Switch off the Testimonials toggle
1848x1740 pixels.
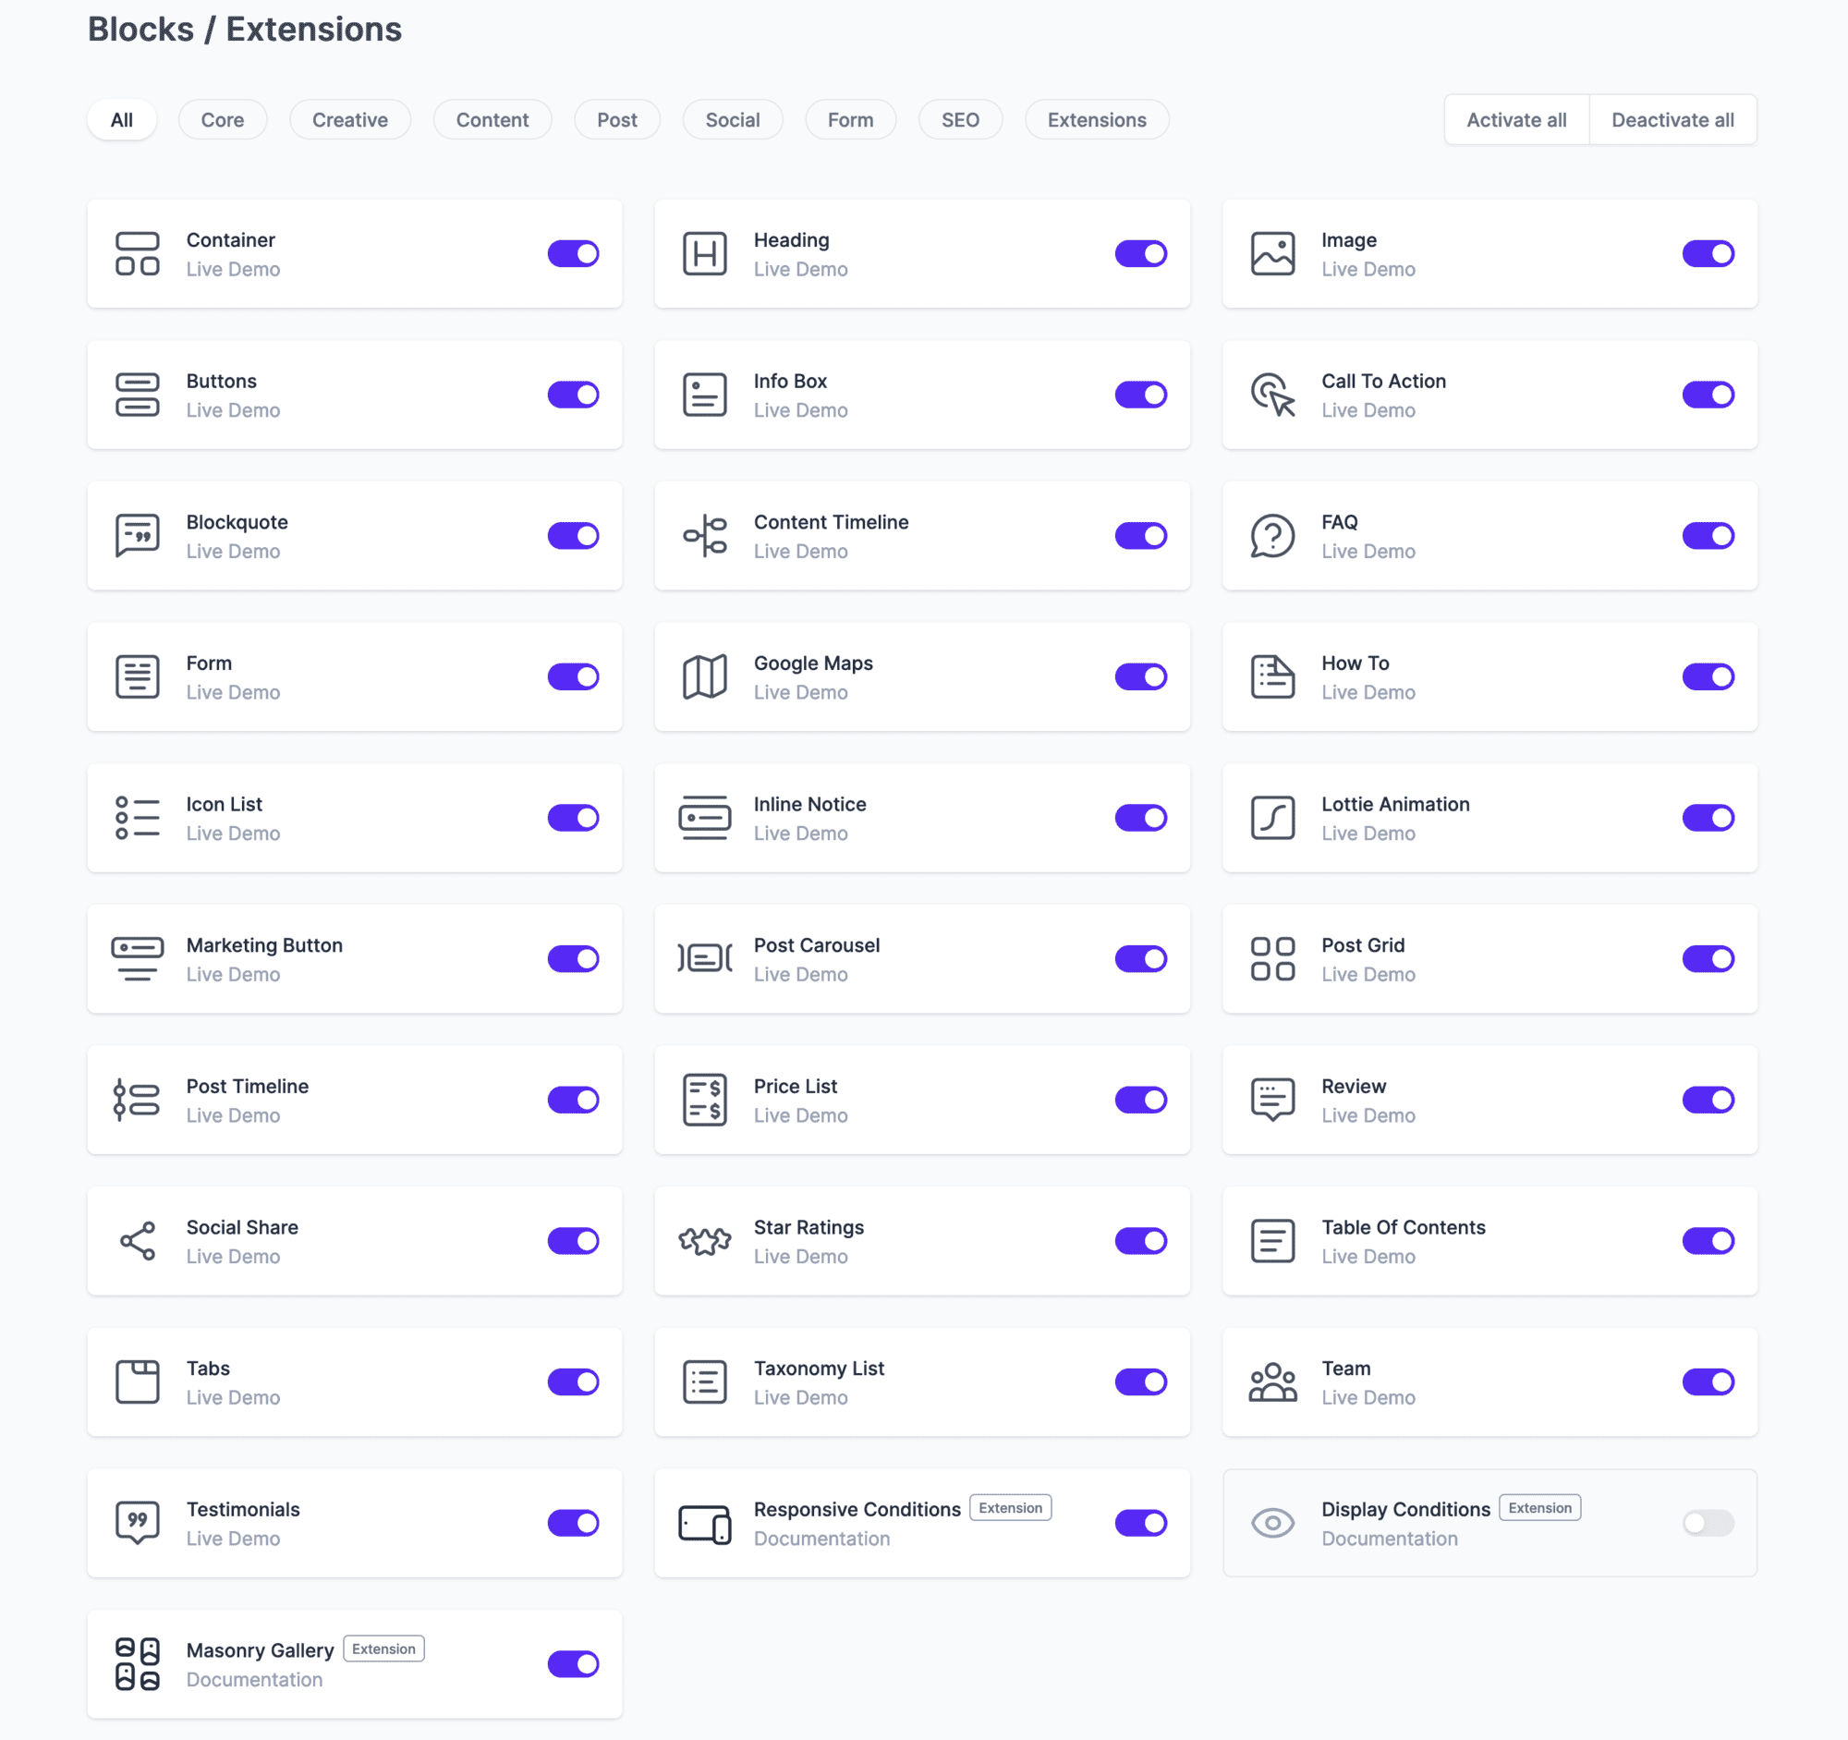[x=573, y=1523]
